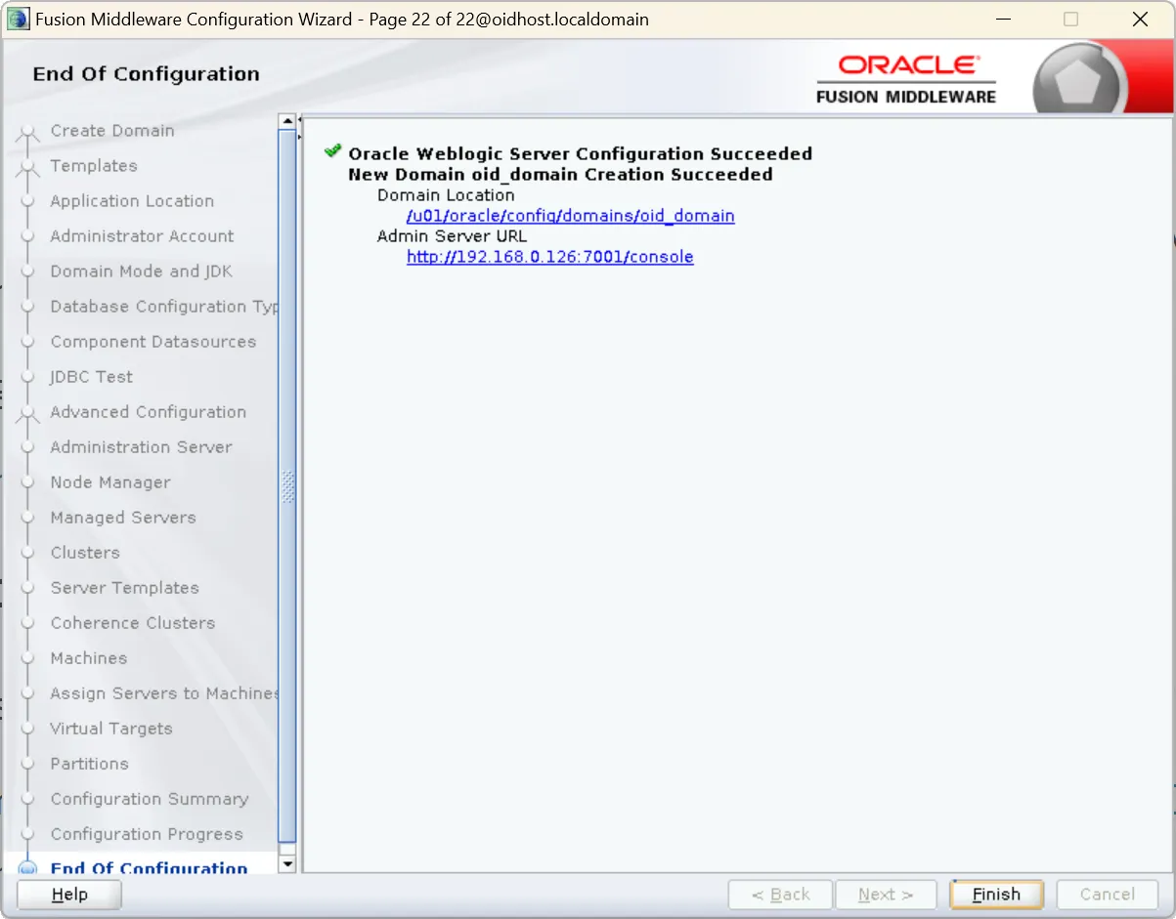Select Advanced Configuration step
The height and width of the screenshot is (919, 1176).
149,412
